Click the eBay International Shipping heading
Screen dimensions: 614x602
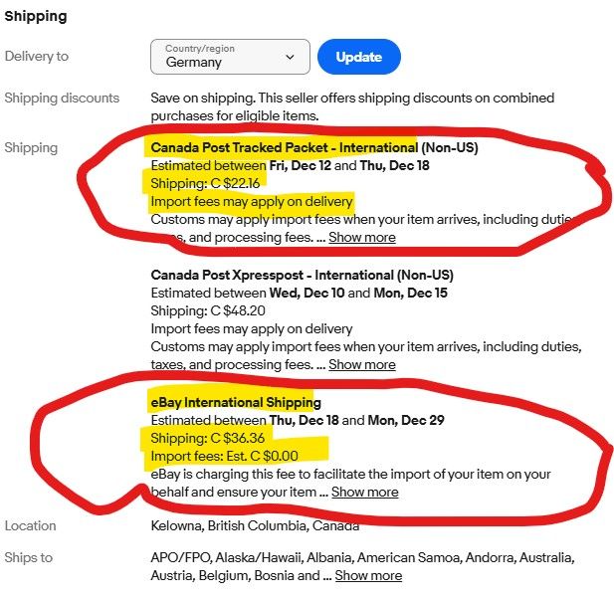pyautogui.click(x=235, y=402)
